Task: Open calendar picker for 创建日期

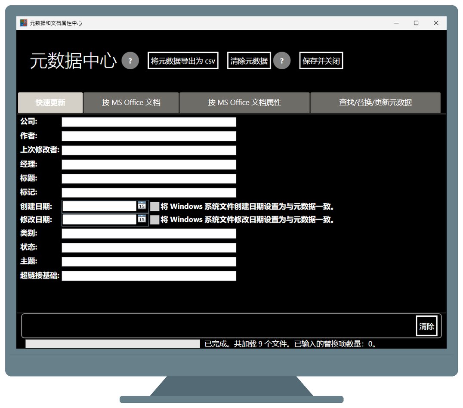Action: coord(142,206)
